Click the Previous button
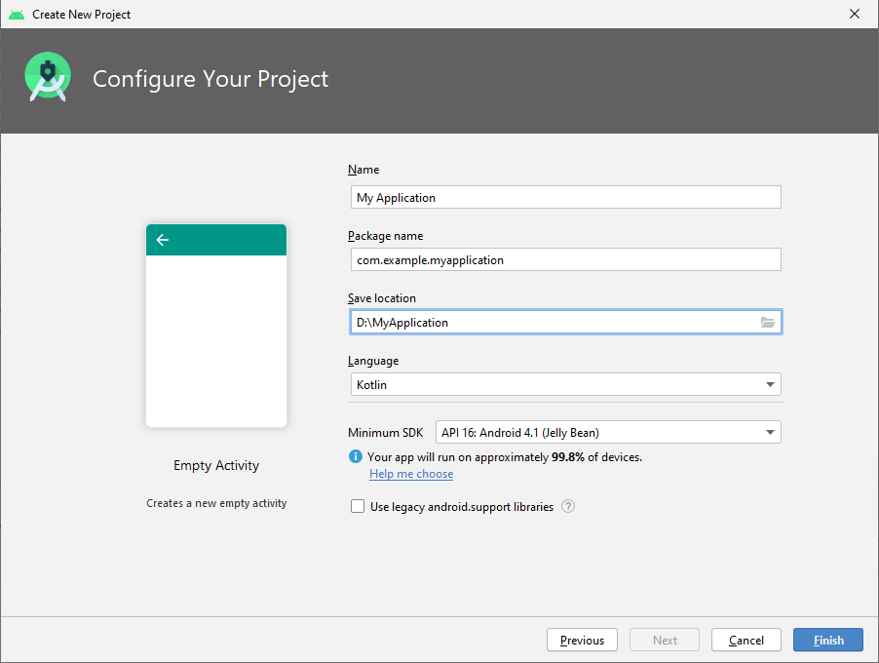This screenshot has width=879, height=663. (582, 640)
